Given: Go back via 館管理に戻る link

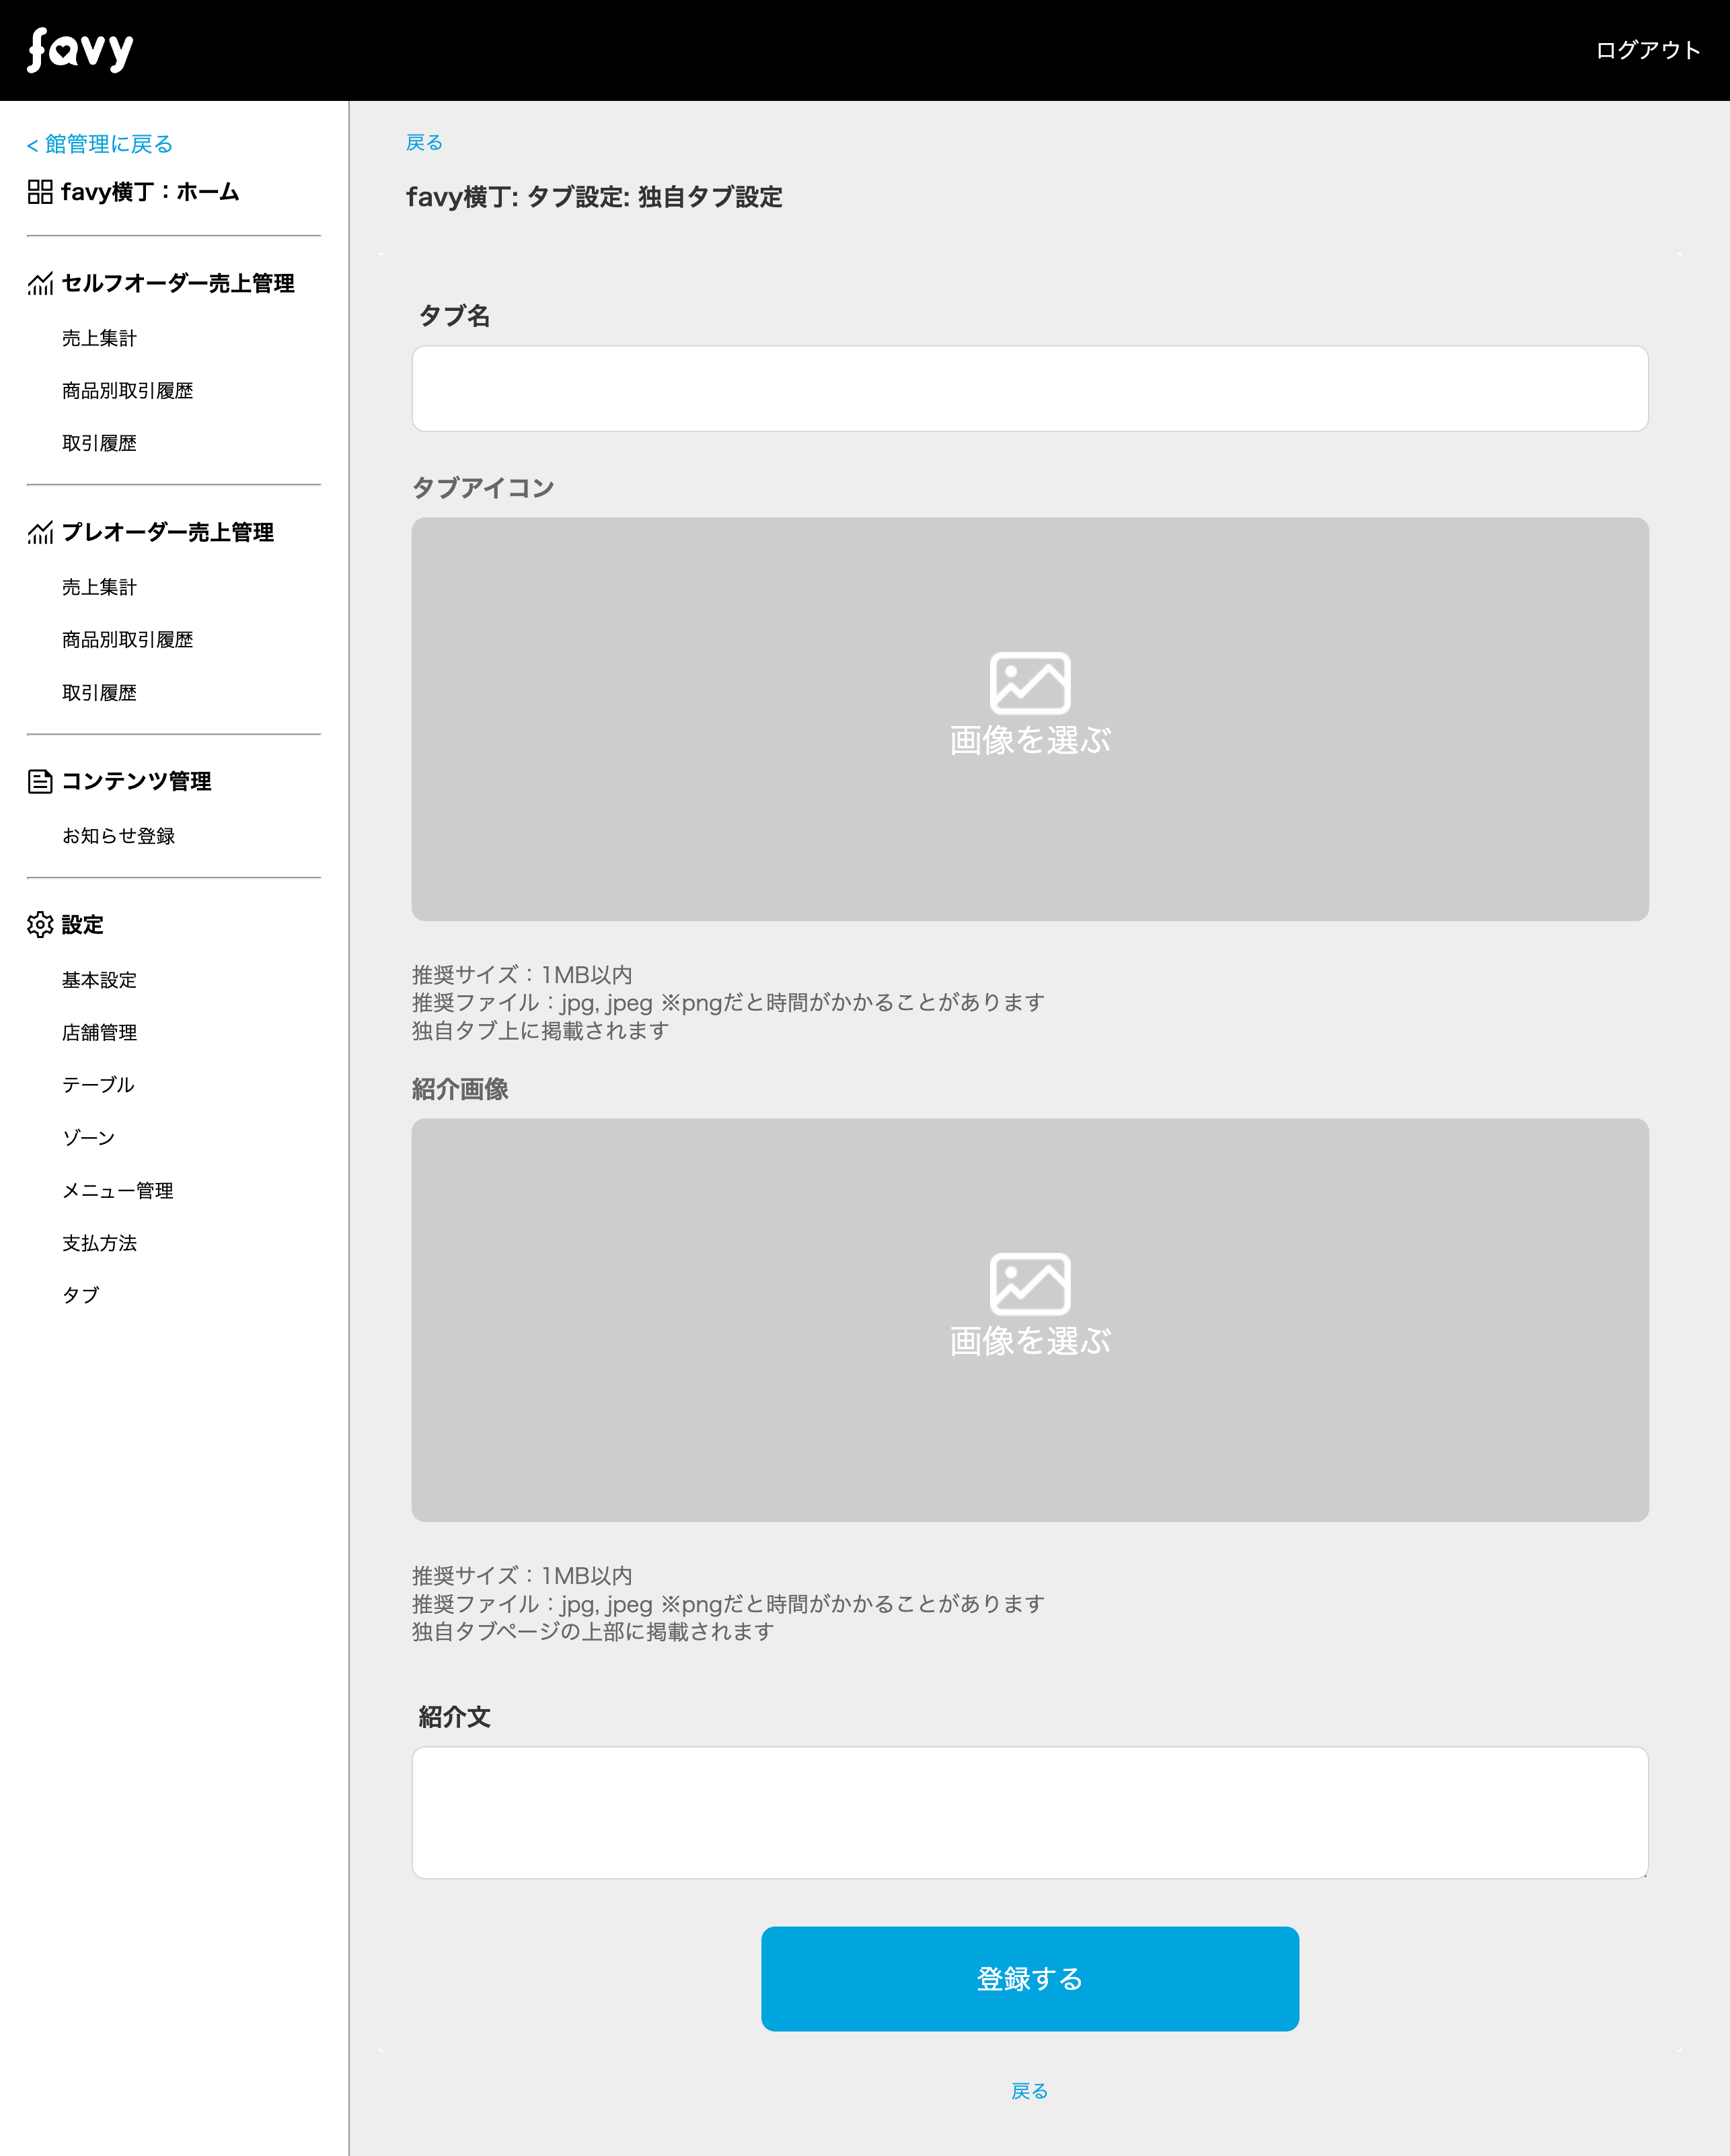Looking at the screenshot, I should [x=100, y=145].
